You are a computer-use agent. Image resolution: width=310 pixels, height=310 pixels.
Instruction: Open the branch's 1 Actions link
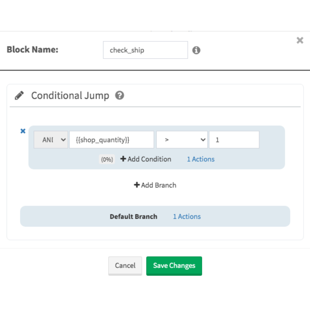(x=200, y=159)
